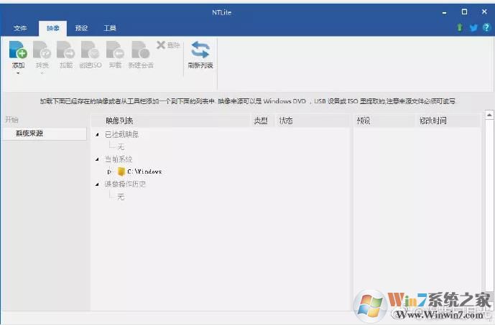This screenshot has height=325, width=495.
Task: Click the 刷新列表 refresh arrows icon
Action: pos(200,50)
